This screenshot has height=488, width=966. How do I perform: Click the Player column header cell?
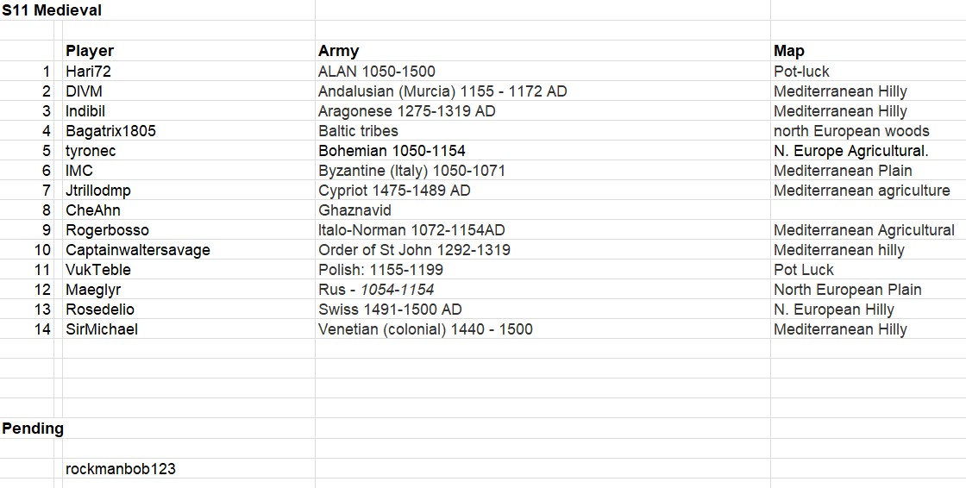point(189,51)
